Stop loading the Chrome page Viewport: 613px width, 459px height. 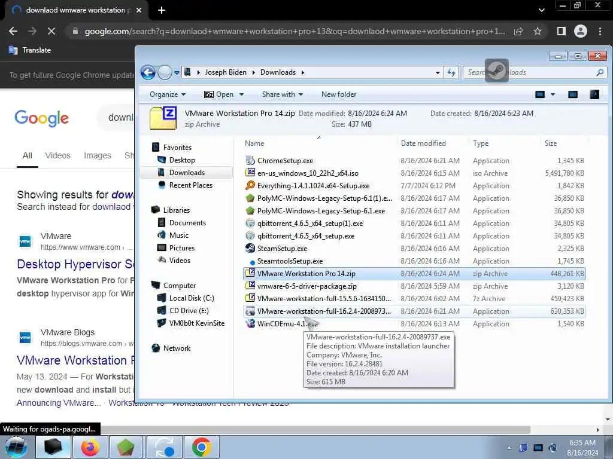pos(51,31)
